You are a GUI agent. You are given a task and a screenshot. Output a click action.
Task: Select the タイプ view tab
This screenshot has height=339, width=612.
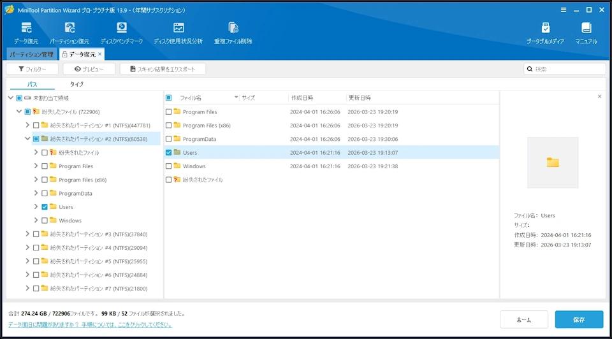coord(76,84)
